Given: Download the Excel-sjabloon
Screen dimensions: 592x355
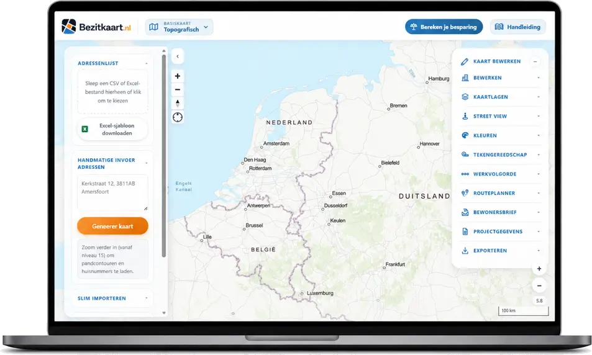Looking at the screenshot, I should 112,129.
